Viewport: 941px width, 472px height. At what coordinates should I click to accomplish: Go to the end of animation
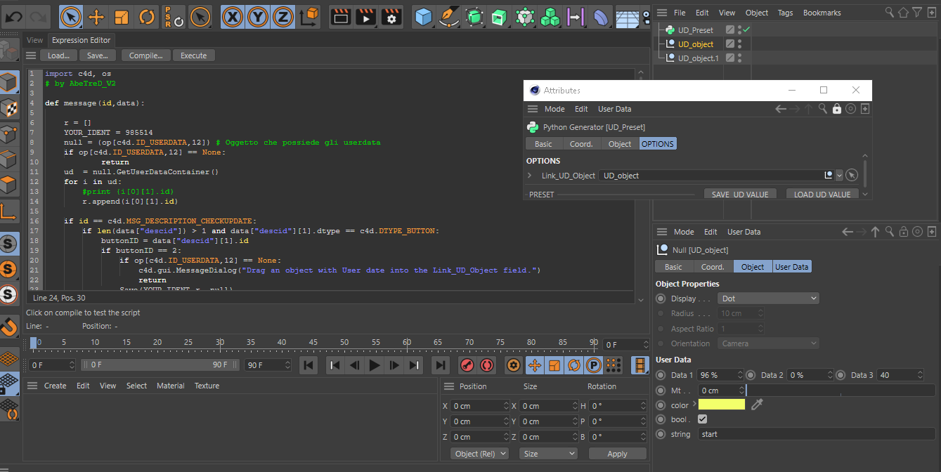(440, 365)
